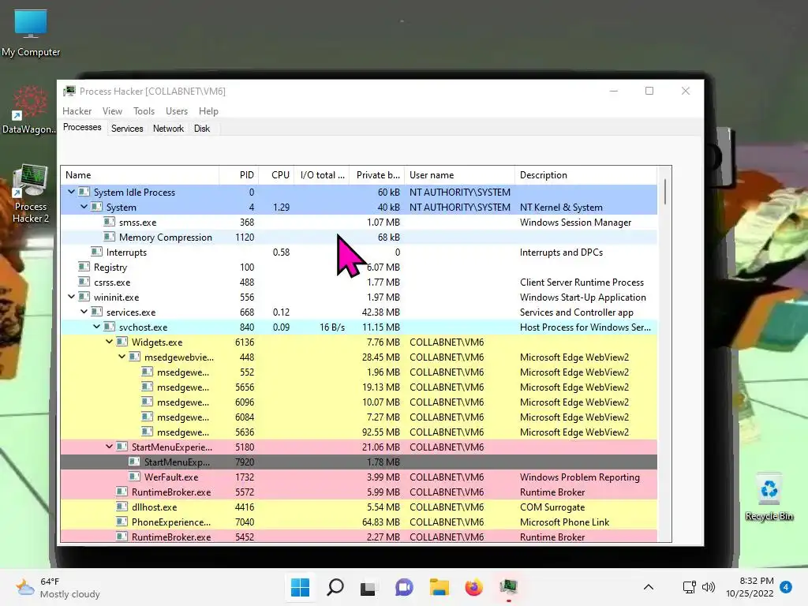Open the Hacker menu
The height and width of the screenshot is (606, 808).
click(77, 111)
